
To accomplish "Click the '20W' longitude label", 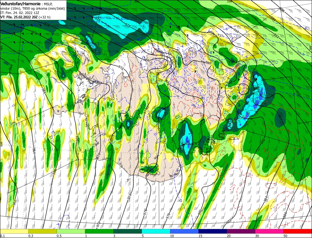I will pos(137,1).
